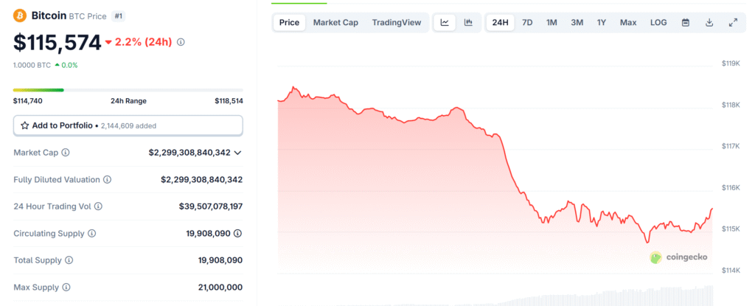
Task: Switch to candlestick chart icon
Action: pyautogui.click(x=468, y=23)
